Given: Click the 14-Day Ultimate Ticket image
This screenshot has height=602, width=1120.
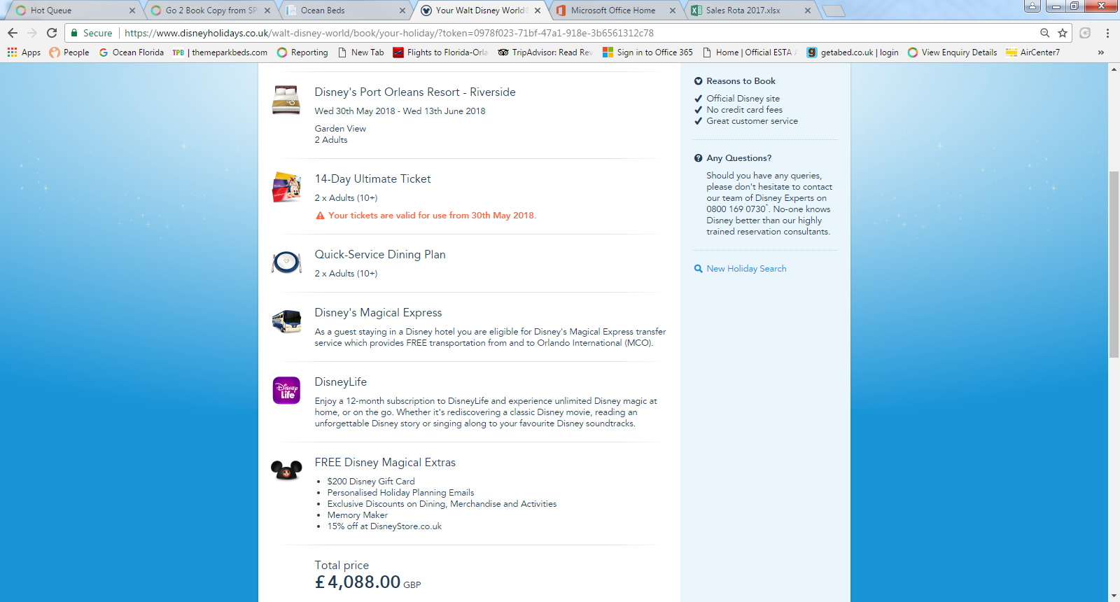Looking at the screenshot, I should (286, 187).
